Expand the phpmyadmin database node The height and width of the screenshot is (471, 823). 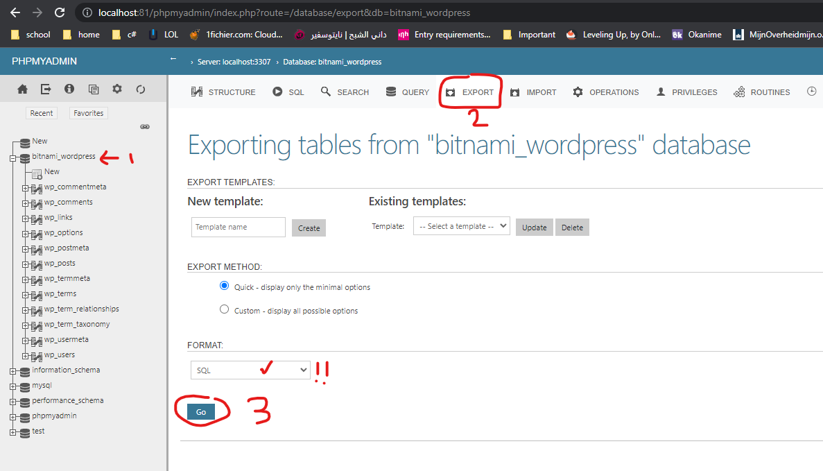13,417
